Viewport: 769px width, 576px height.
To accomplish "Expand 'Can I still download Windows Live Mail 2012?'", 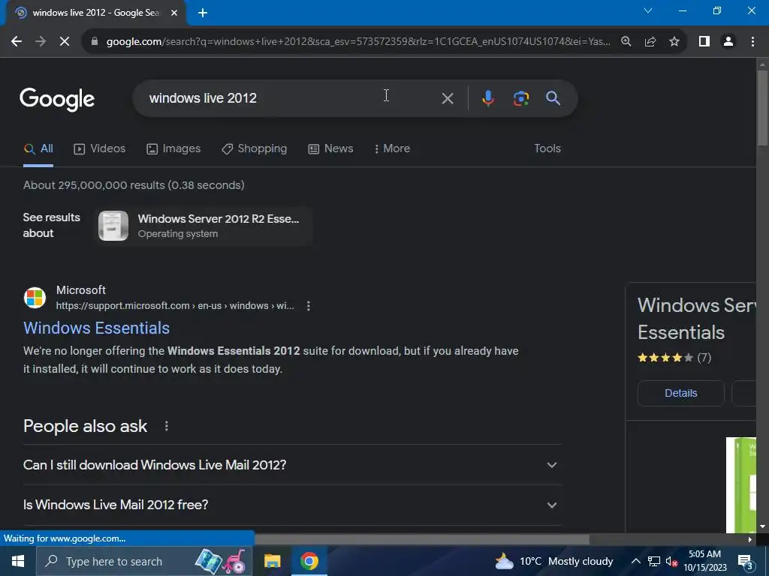I will [292, 465].
